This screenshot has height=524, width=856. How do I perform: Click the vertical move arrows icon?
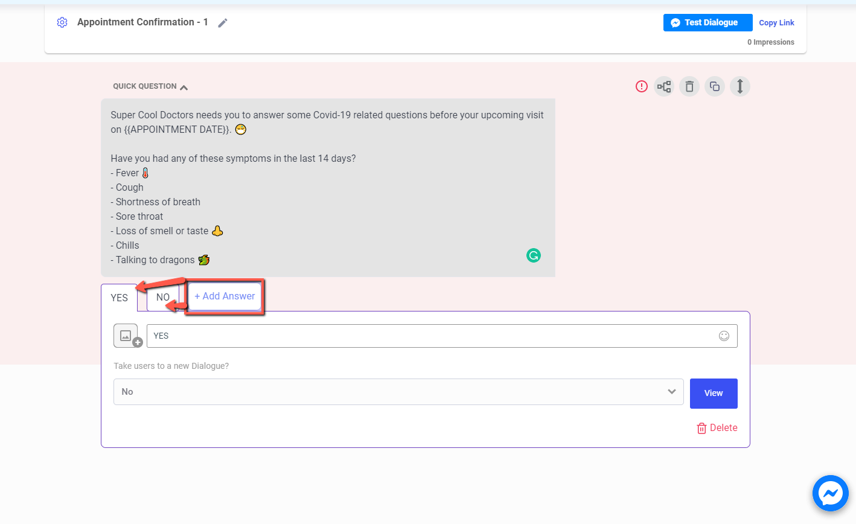[740, 86]
